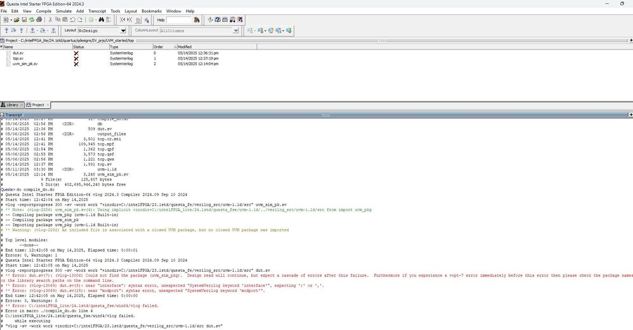633x330 pixels.
Task: Switch to the Library tab
Action: point(12,105)
